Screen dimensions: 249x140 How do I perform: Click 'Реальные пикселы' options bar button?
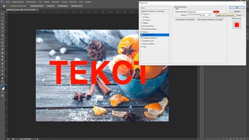[37, 6]
